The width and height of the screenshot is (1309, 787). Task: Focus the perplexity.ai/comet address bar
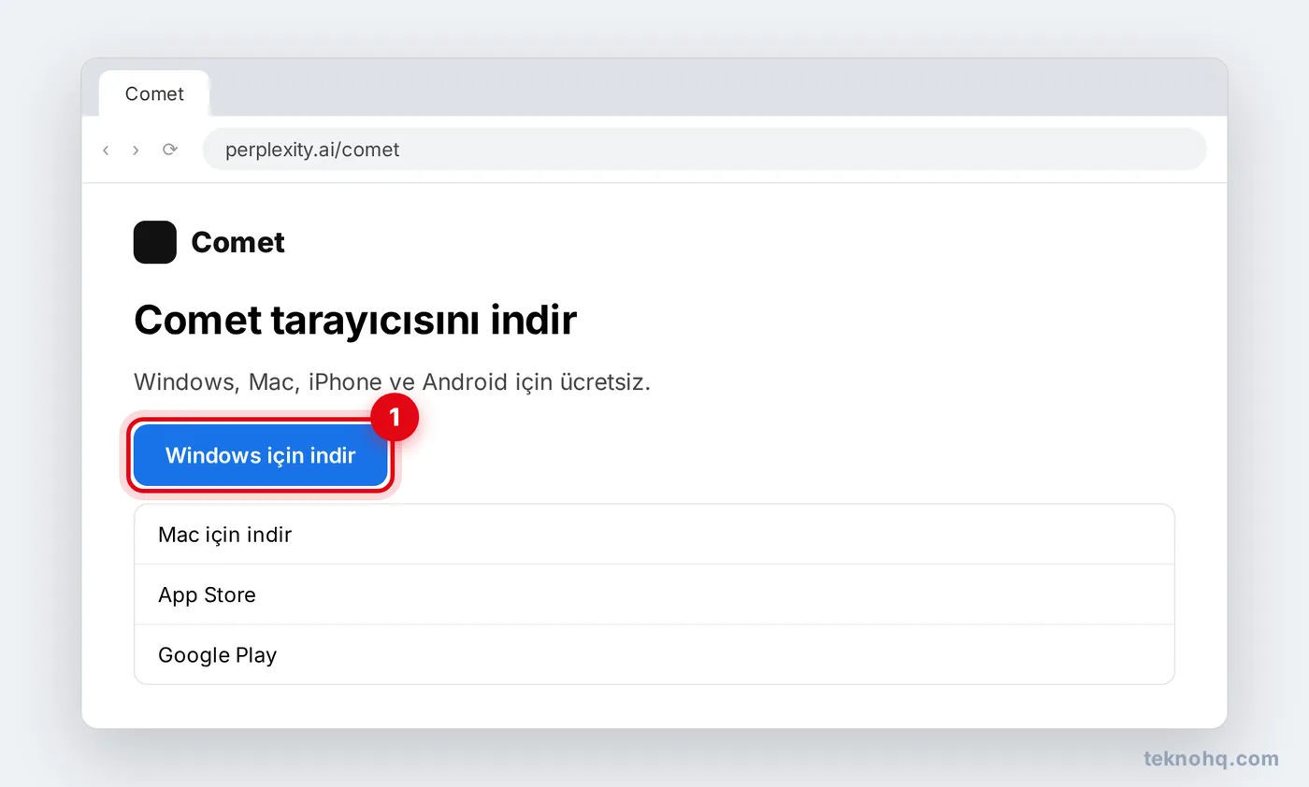tap(704, 150)
